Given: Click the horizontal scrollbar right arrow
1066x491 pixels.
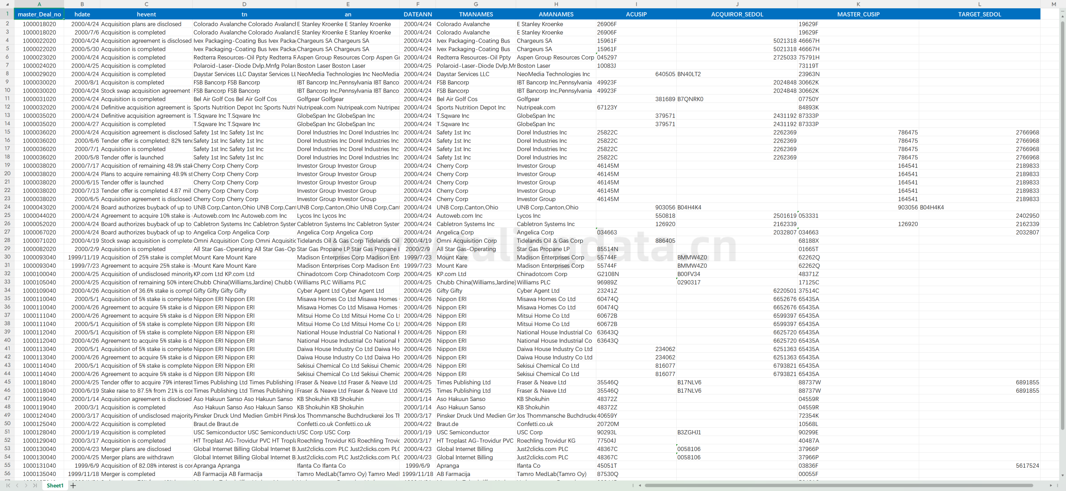Looking at the screenshot, I should click(x=1051, y=486).
